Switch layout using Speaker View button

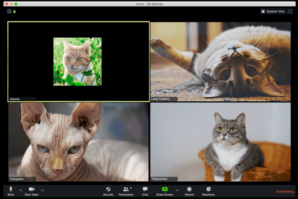click(273, 11)
